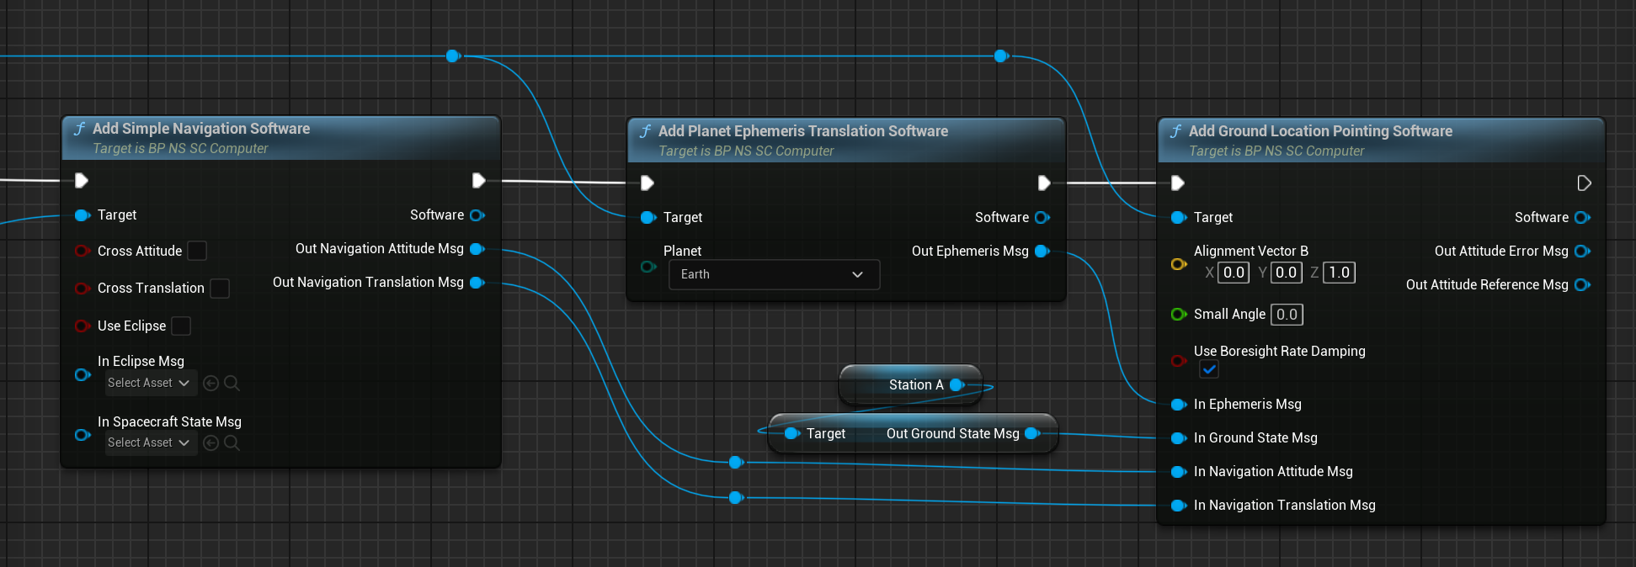Click the Station A variable output pin
Image resolution: width=1636 pixels, height=567 pixels.
point(957,385)
